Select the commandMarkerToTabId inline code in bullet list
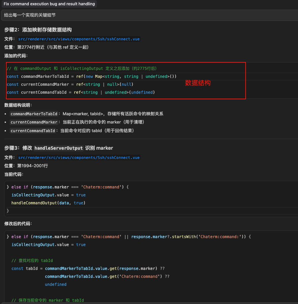298x304 pixels. 34,114
